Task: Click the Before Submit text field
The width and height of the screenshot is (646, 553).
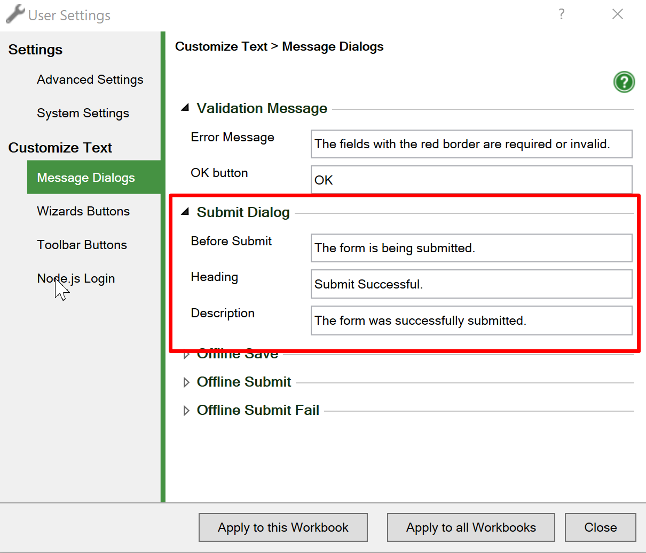Action: tap(471, 247)
